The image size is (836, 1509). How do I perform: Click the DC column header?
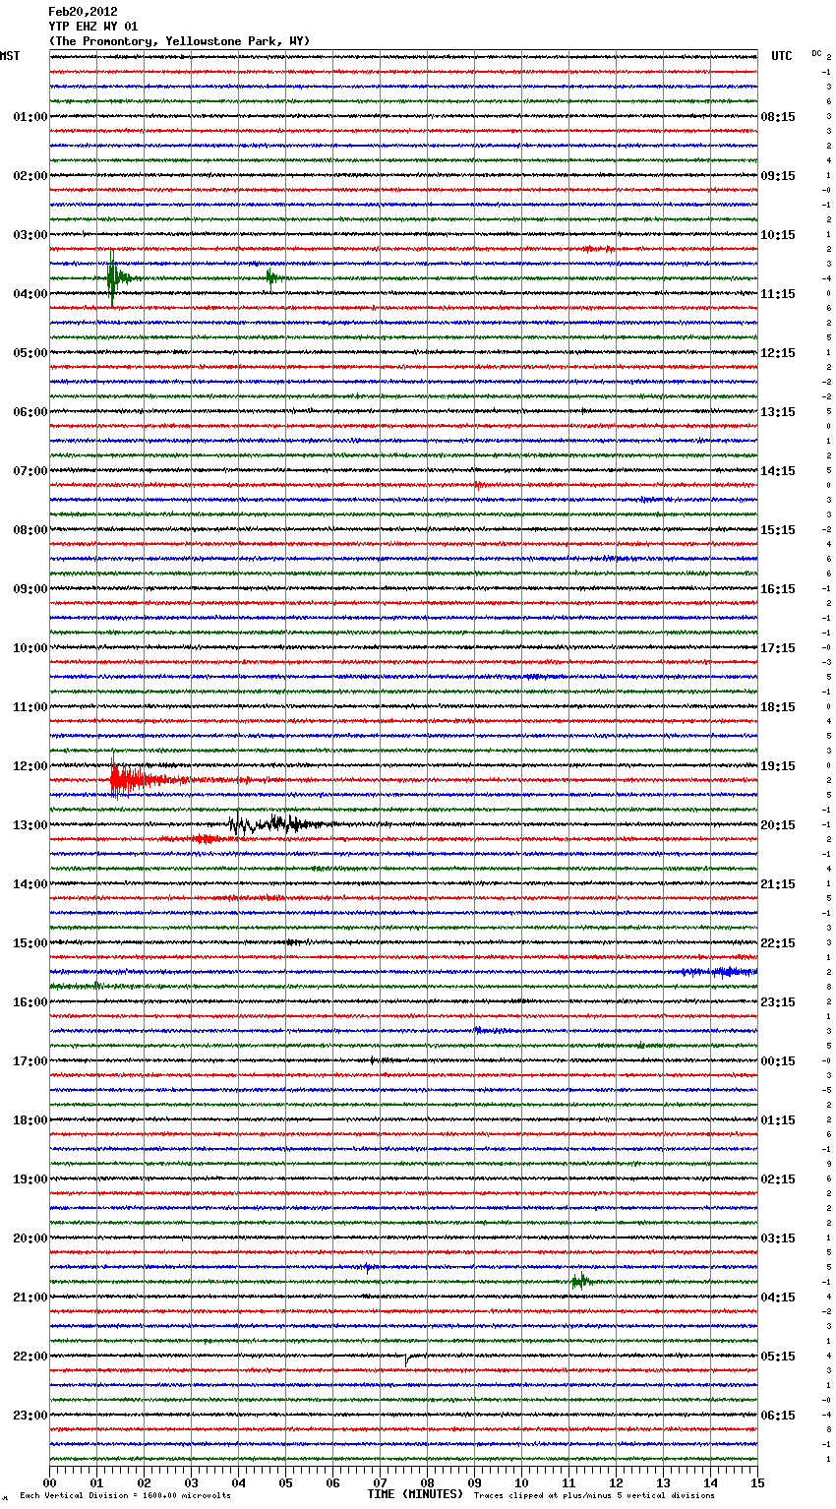tap(816, 53)
